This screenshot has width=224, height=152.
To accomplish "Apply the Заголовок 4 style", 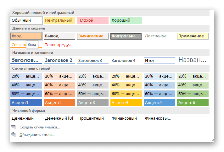I will pyautogui.click(x=126, y=60).
